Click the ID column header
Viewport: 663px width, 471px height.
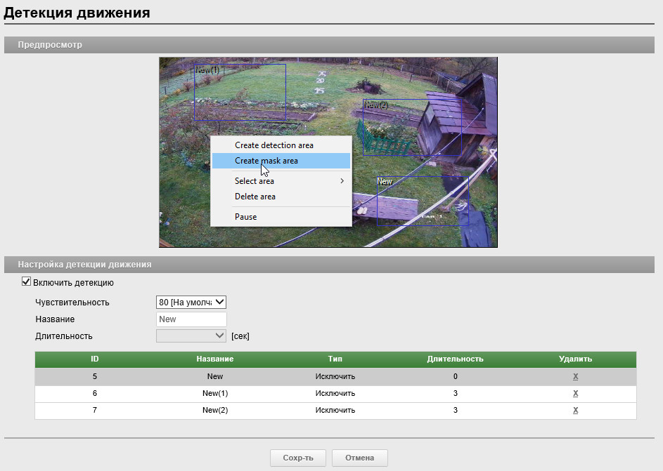tap(95, 359)
